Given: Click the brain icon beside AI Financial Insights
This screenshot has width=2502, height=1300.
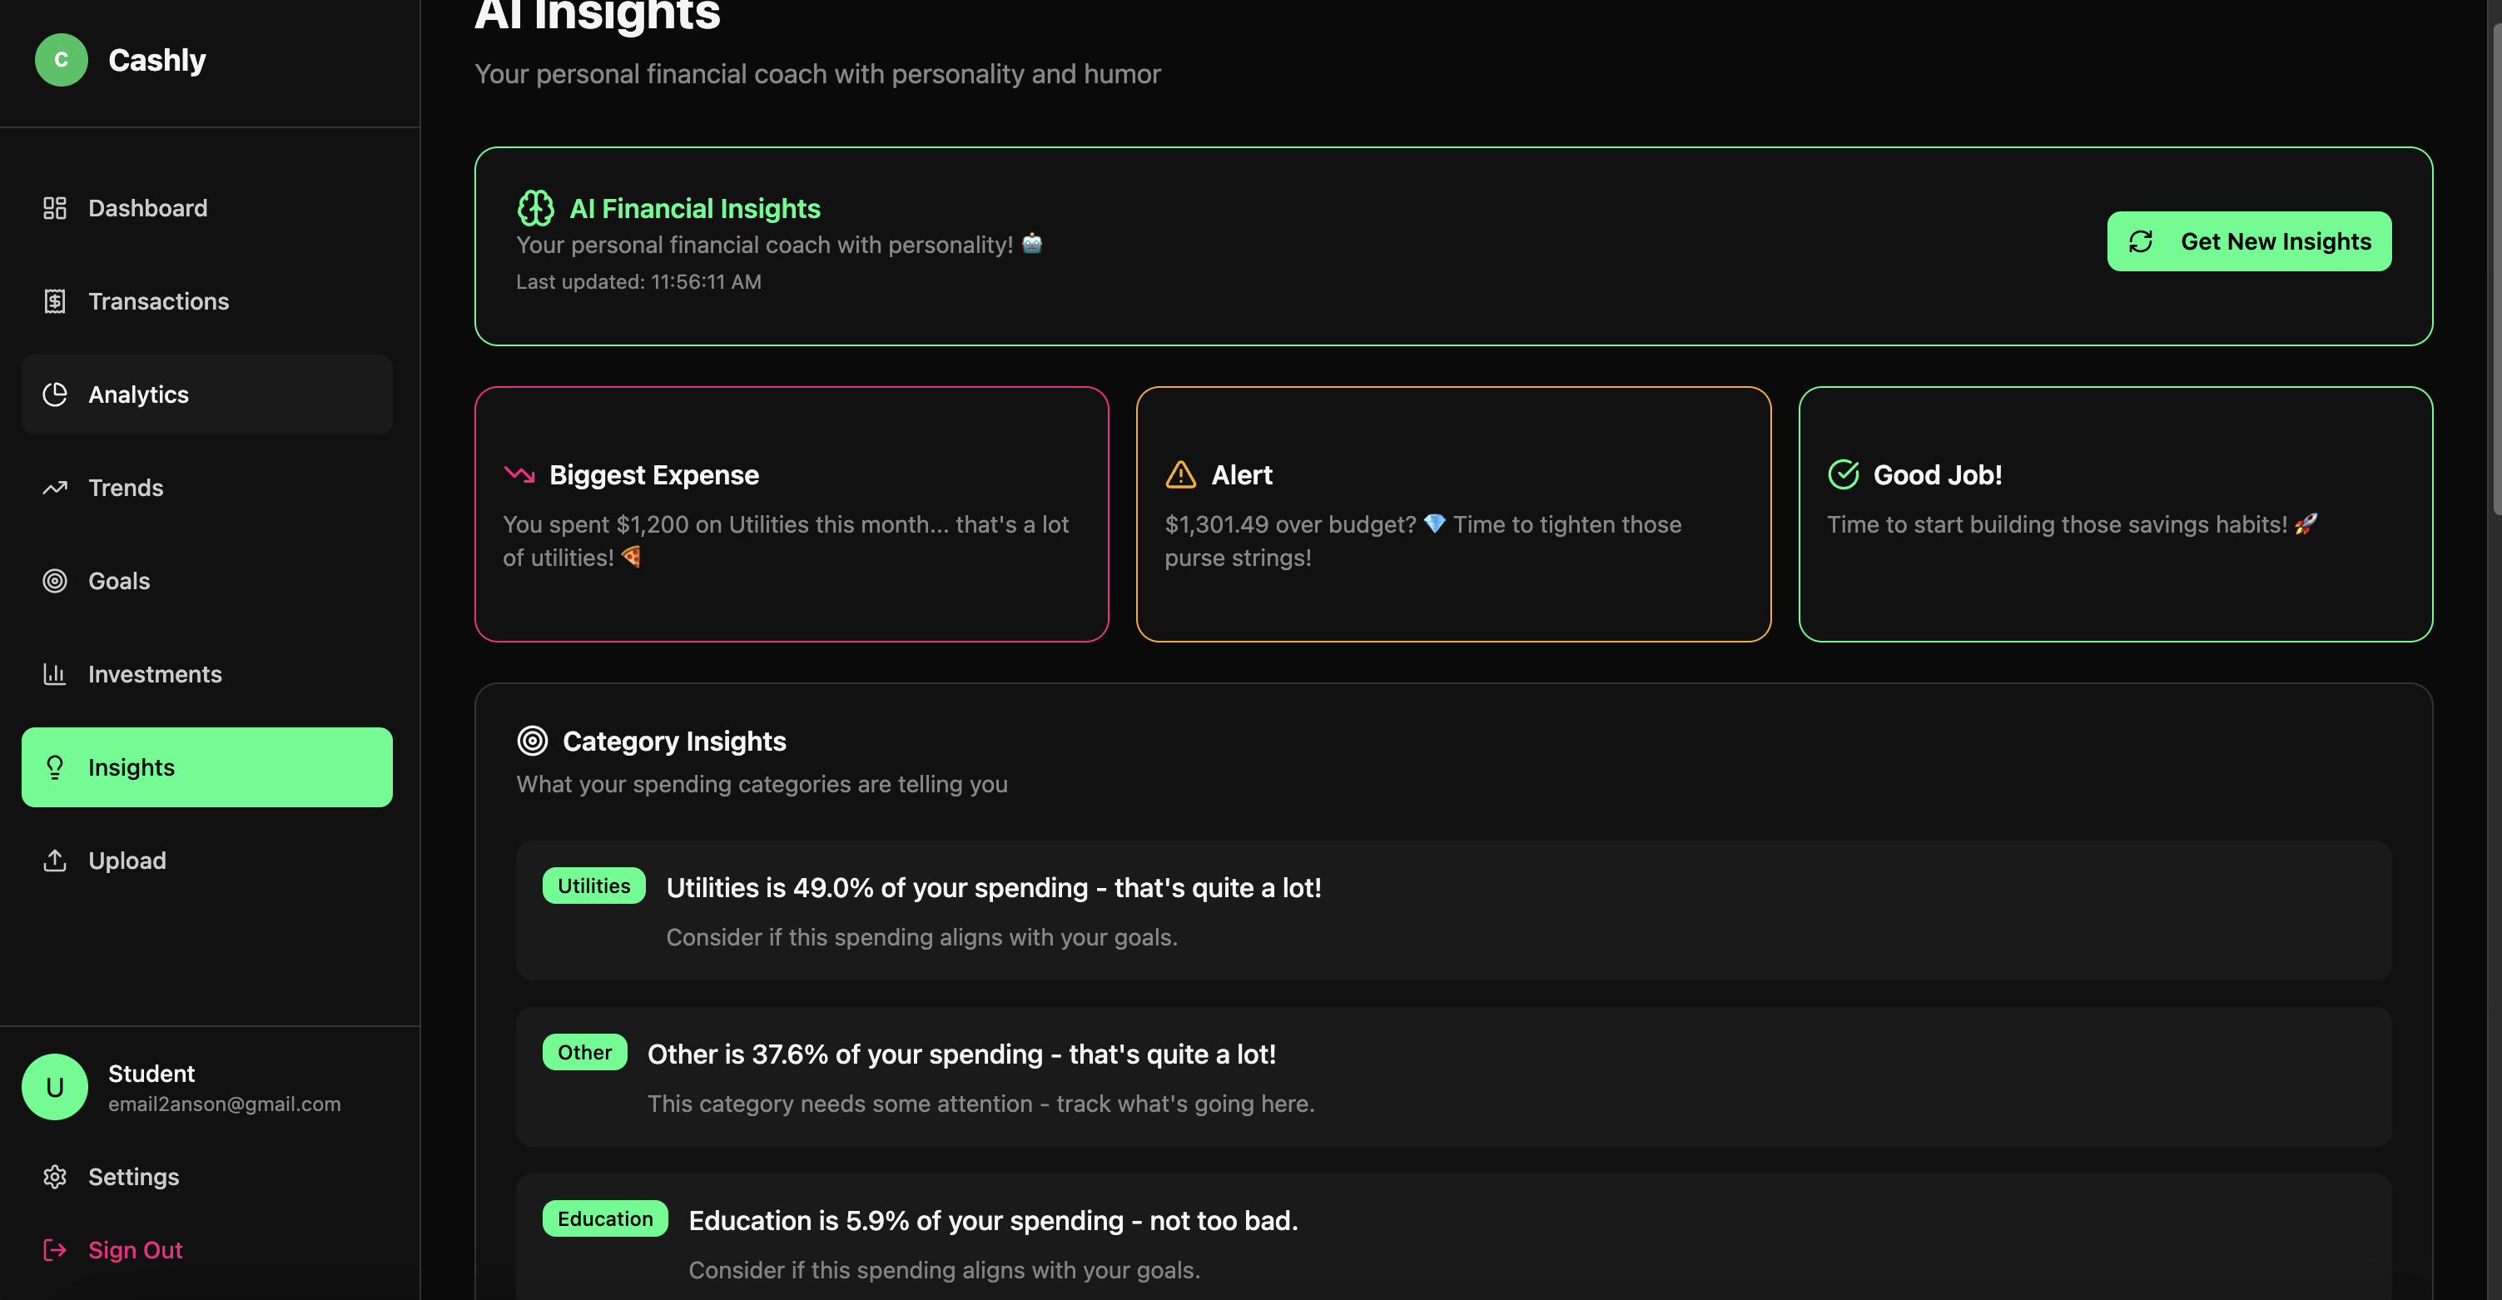Looking at the screenshot, I should click(535, 208).
